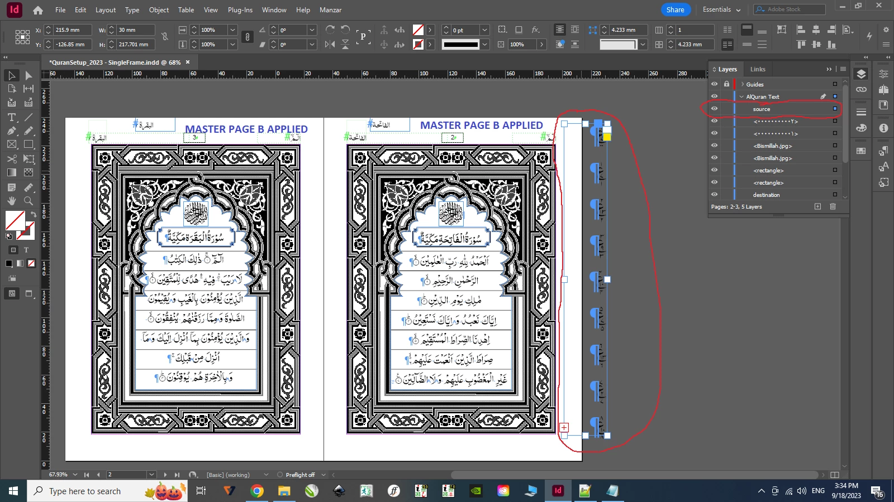Select the Line tool
This screenshot has width=894, height=502.
point(28,117)
